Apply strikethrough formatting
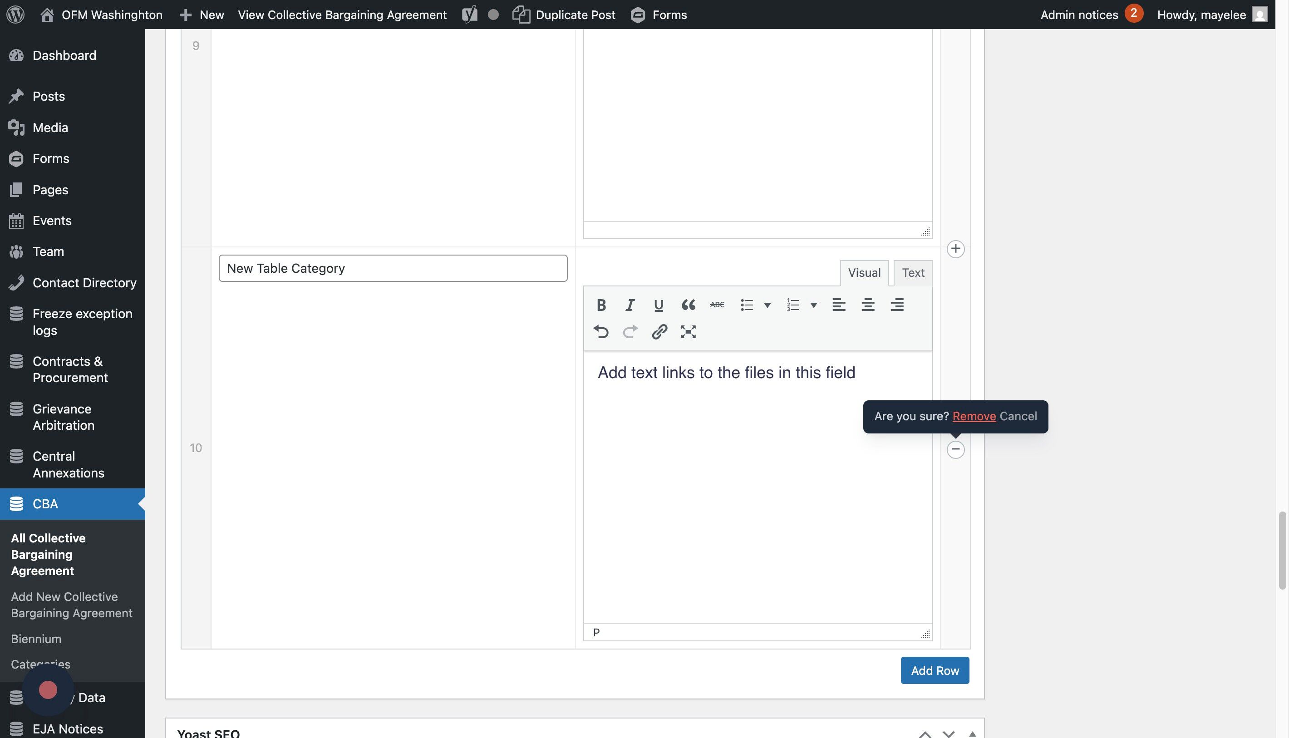The image size is (1289, 738). click(717, 305)
